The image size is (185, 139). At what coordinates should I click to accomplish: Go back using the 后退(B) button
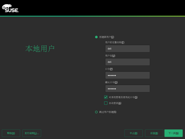[x=154, y=133]
